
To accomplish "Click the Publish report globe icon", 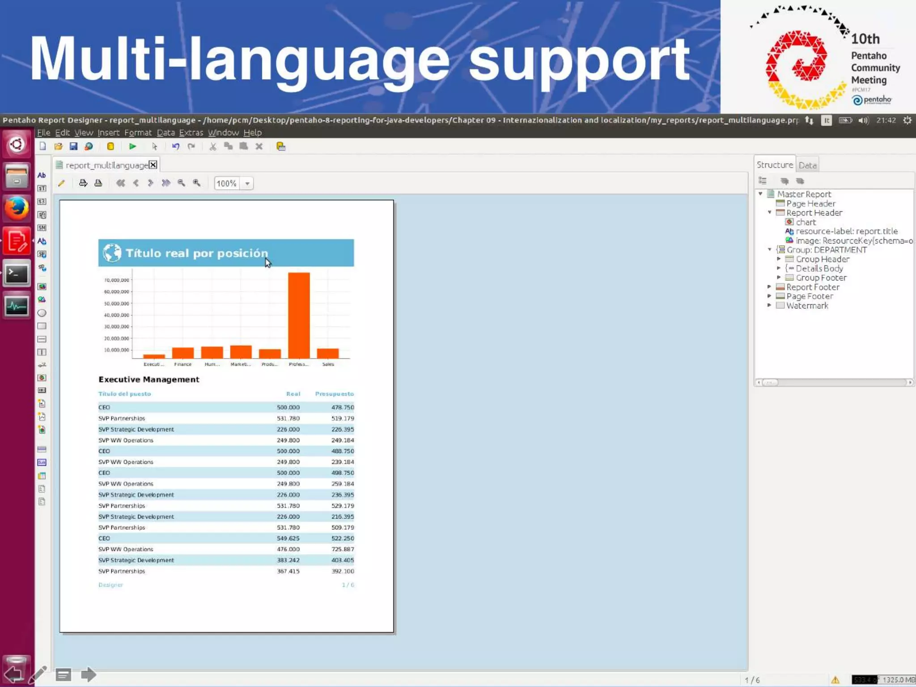I will tap(89, 146).
